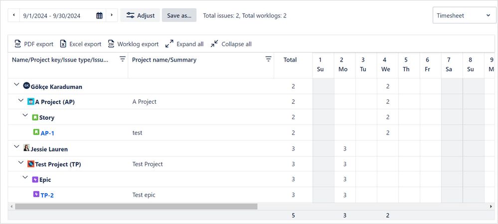The height and width of the screenshot is (224, 498).
Task: Click Monday worklog cell of TP-2
Action: coord(345,195)
